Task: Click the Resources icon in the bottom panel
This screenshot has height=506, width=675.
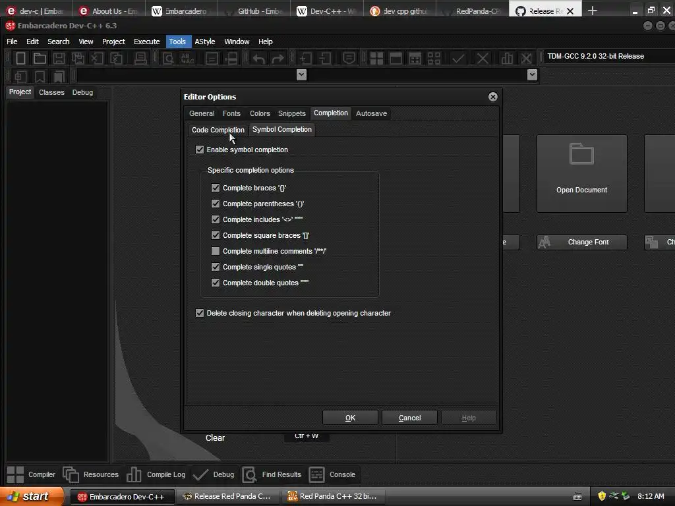Action: [x=71, y=474]
